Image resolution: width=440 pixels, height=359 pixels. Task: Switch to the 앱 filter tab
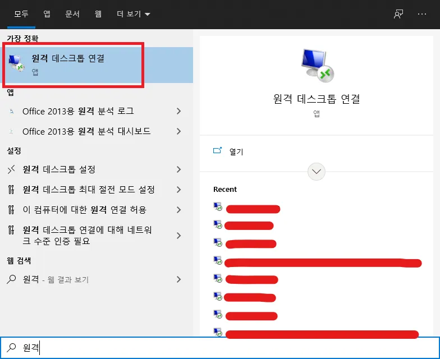click(x=47, y=13)
